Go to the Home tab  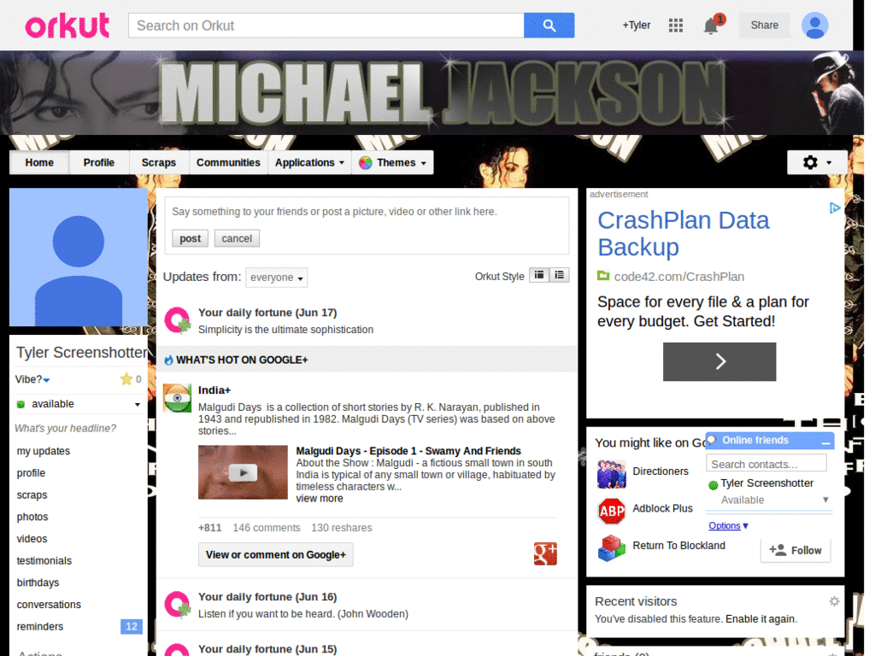pyautogui.click(x=39, y=163)
